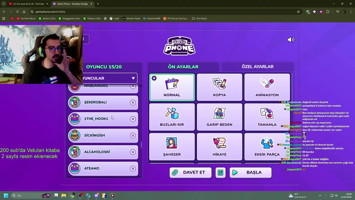This screenshot has width=355, height=200.
Task: Open the Chrome three-dot menu
Action: tap(351, 12)
